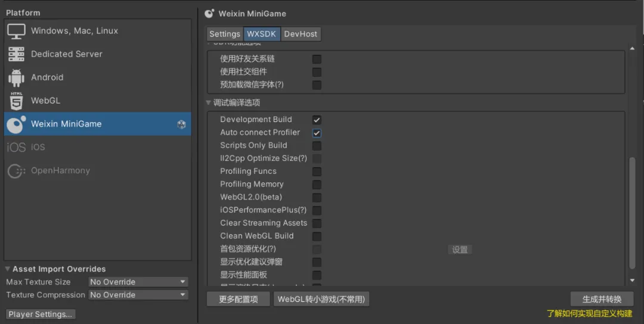The height and width of the screenshot is (324, 644).
Task: Select the Windows, Mac, Linux platform
Action: click(x=98, y=31)
